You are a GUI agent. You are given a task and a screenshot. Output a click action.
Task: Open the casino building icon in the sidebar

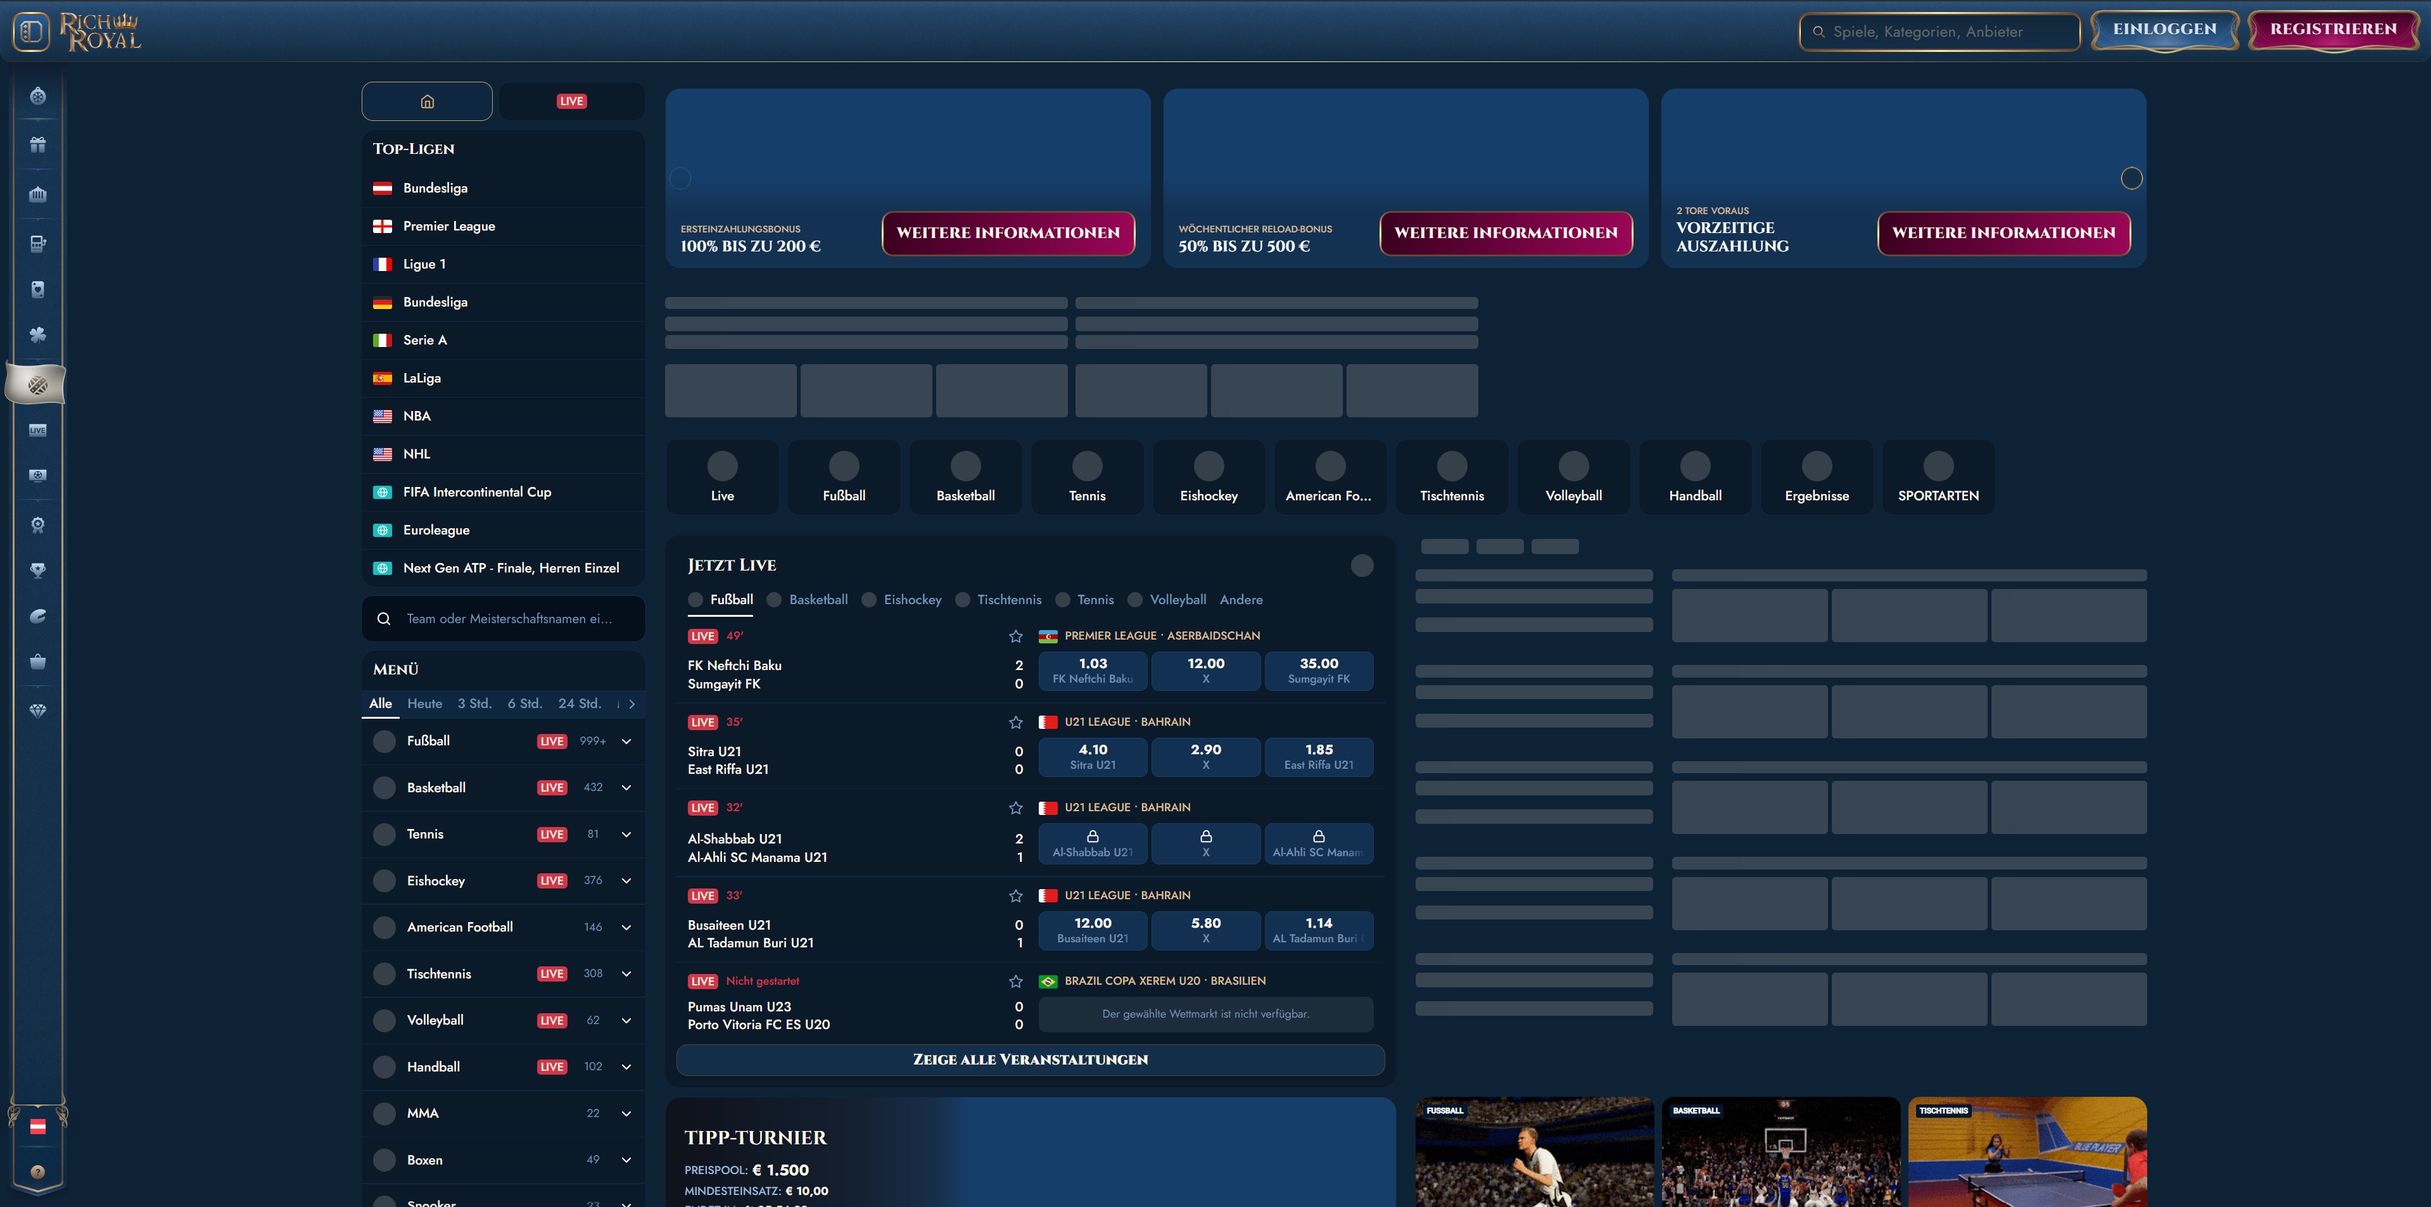click(x=38, y=194)
